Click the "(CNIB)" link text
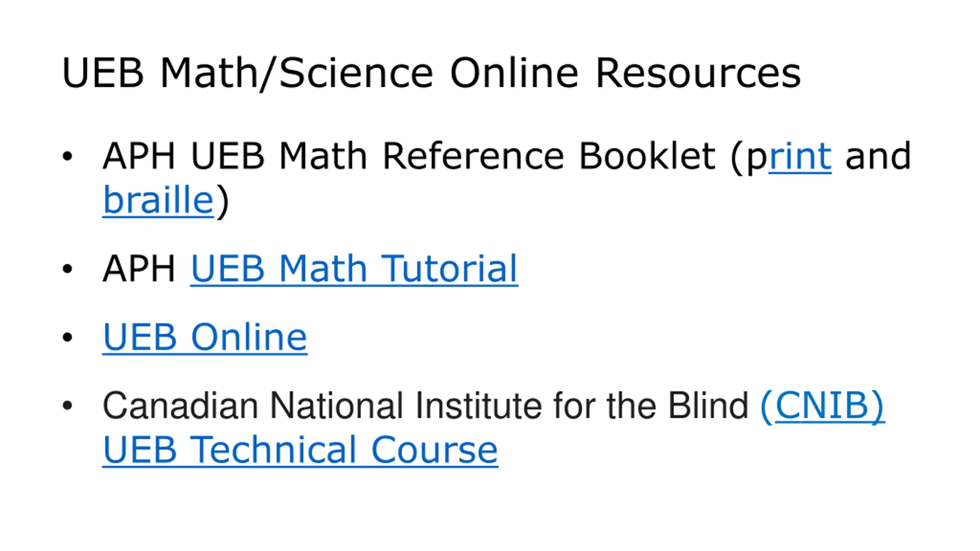Screen dimensions: 980x551 point(822,406)
